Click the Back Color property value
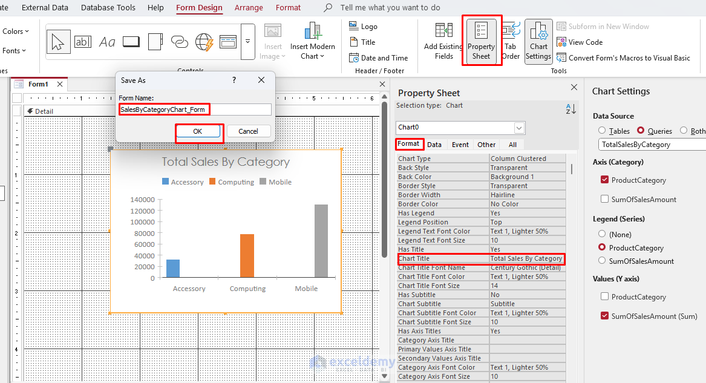 (528, 177)
